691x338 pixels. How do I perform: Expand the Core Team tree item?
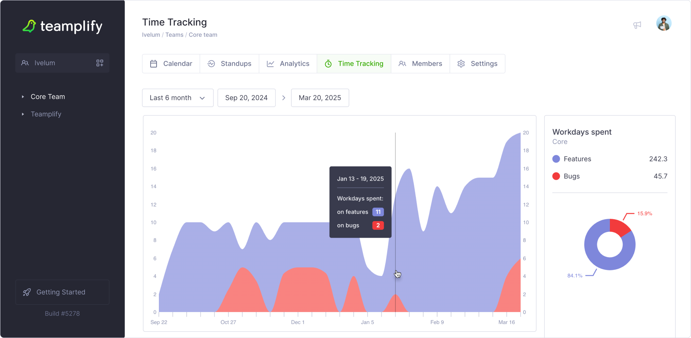click(23, 97)
